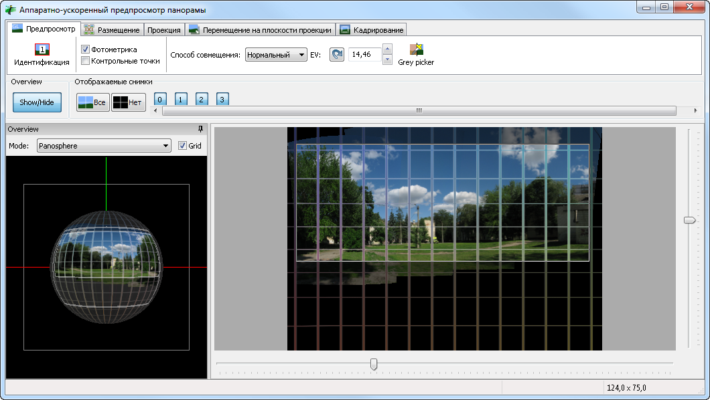This screenshot has width=710, height=400.
Task: Click the Show/Hide overview button
Action: 37,102
